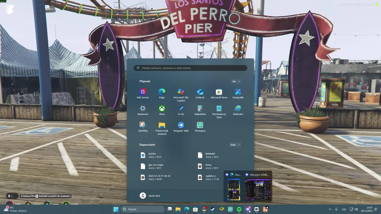Select the #bostyn-0348 Discord window preview
The width and height of the screenshot is (381, 214).
pos(258,187)
